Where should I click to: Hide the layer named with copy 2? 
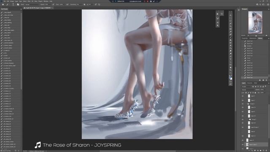coord(243,127)
